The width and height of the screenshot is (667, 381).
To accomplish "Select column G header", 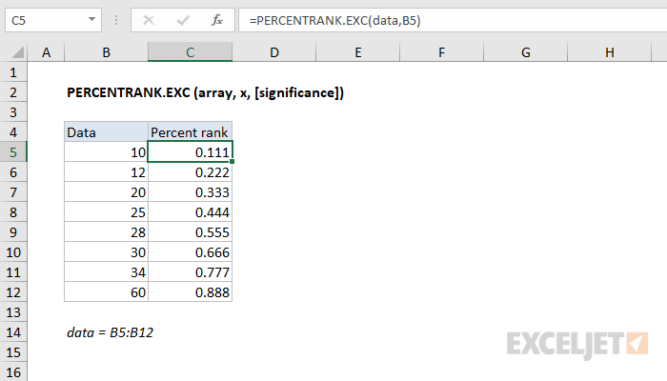I will (525, 52).
